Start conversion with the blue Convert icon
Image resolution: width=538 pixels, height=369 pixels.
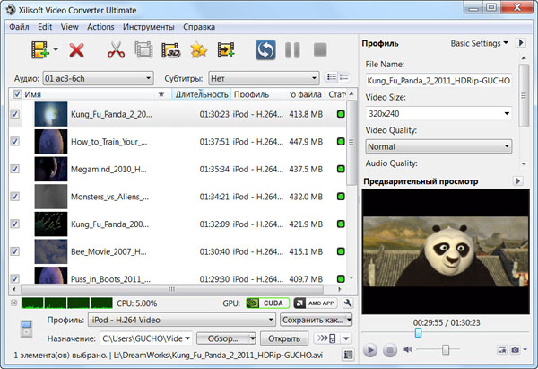pos(265,50)
